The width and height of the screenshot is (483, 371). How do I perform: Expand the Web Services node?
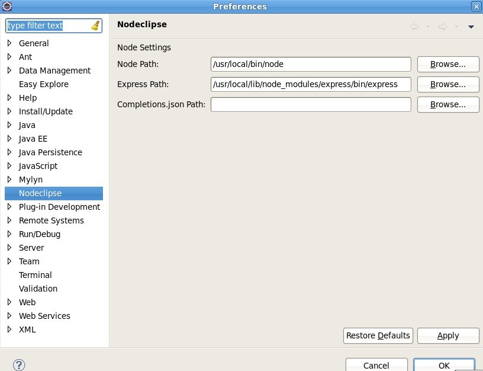click(x=9, y=316)
